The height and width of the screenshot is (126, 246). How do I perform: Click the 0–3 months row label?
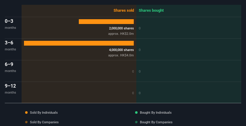coord(10,24)
